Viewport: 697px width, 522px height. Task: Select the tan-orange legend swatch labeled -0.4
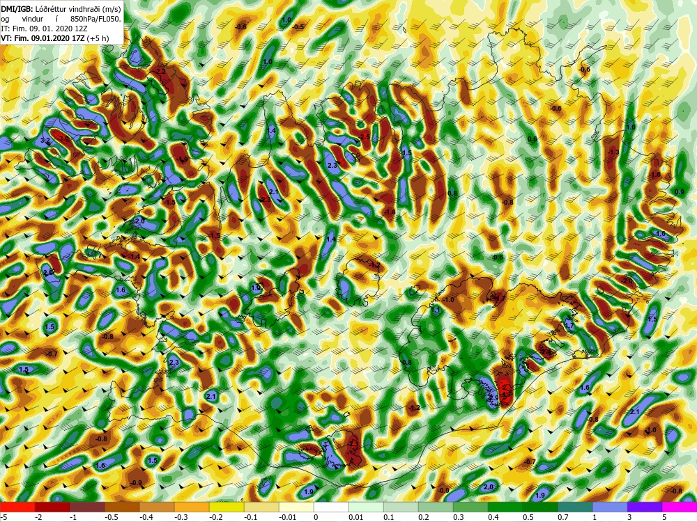157,507
